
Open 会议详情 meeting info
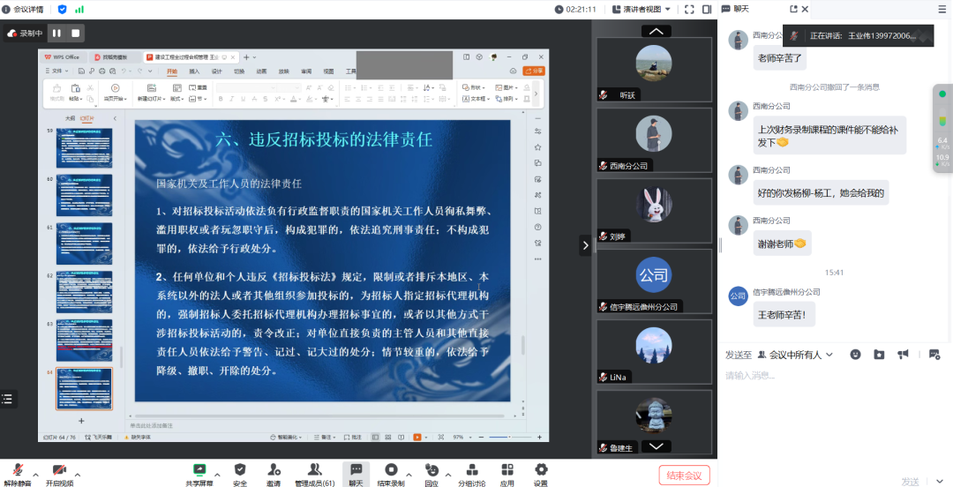(x=23, y=9)
